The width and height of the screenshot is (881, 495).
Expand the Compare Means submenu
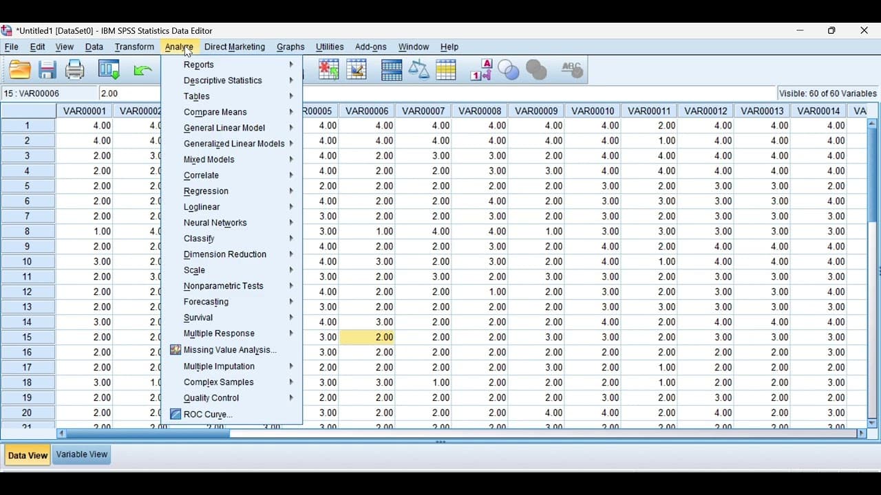click(x=231, y=112)
